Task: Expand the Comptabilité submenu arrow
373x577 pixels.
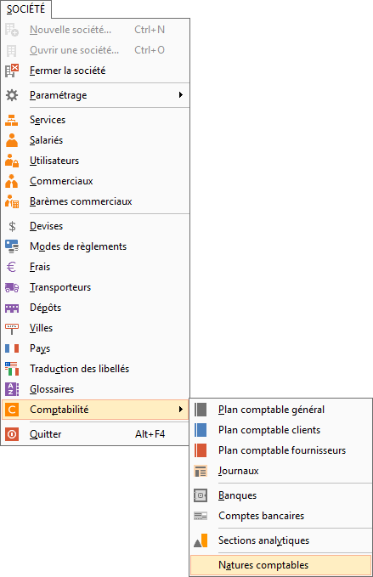Action: (x=181, y=410)
